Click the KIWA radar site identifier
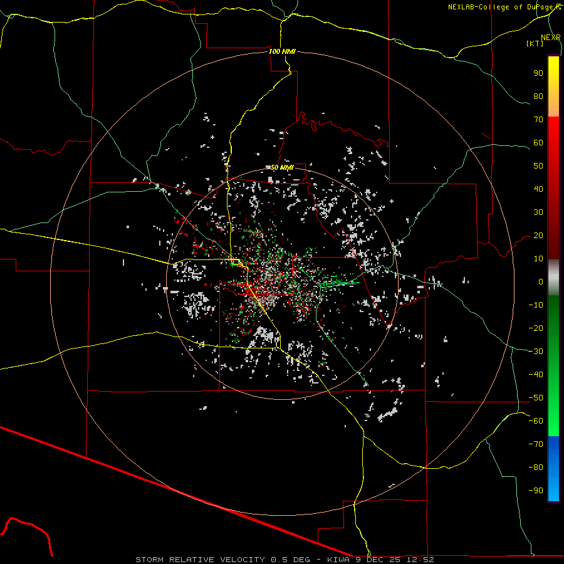This screenshot has height=564, width=564. coord(338,560)
